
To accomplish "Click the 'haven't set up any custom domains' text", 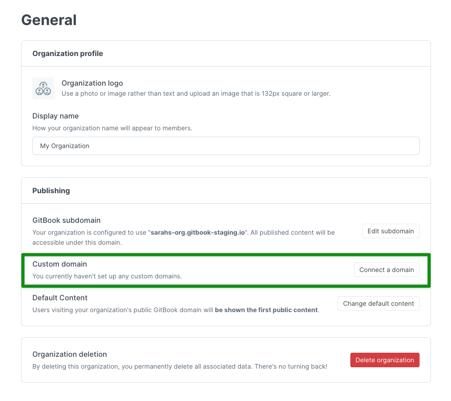I will click(128, 276).
